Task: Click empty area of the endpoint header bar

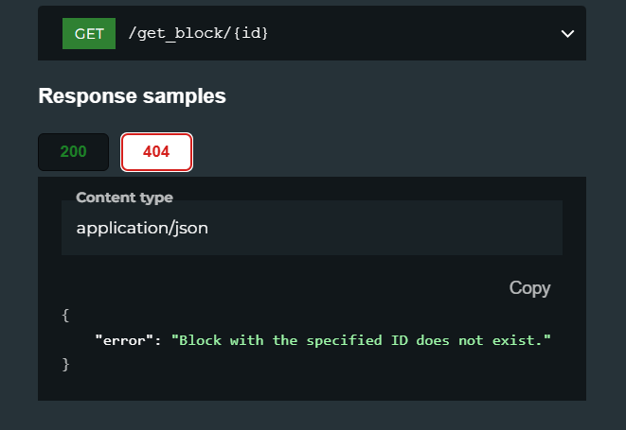Action: click(411, 33)
